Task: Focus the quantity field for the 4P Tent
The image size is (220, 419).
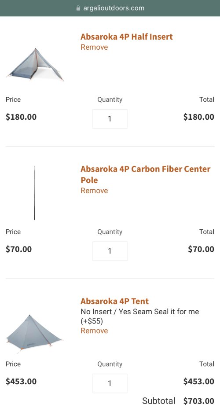Action: 110,383
